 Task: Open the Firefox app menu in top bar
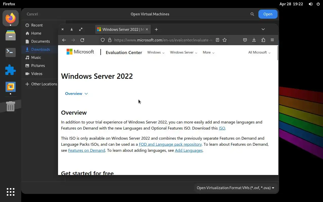pos(9,4)
